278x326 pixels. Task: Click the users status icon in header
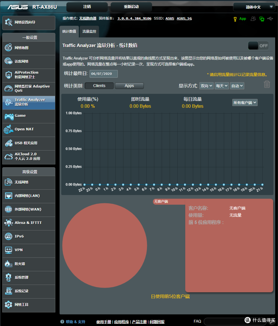pos(253,19)
